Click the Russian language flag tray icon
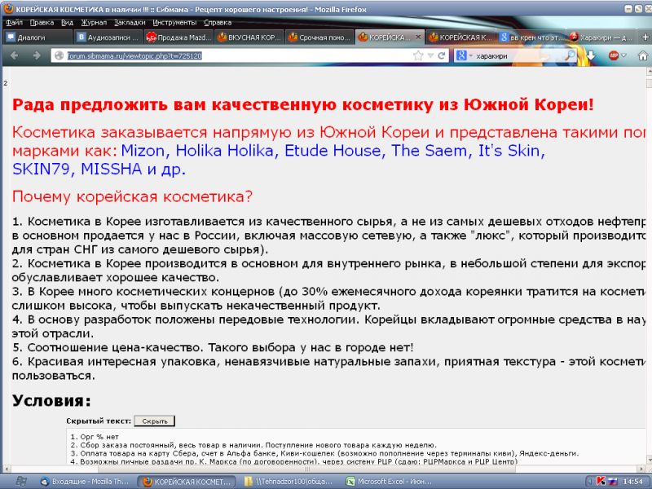Viewport: 652px width, 489px height. [613, 482]
